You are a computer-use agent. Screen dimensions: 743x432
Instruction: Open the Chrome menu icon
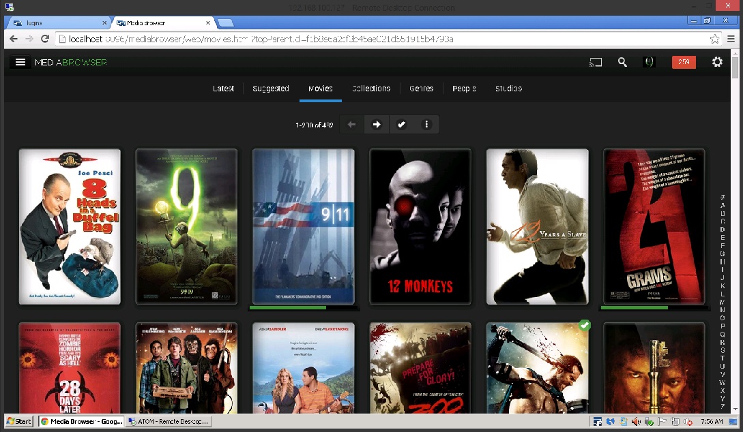[x=731, y=39]
